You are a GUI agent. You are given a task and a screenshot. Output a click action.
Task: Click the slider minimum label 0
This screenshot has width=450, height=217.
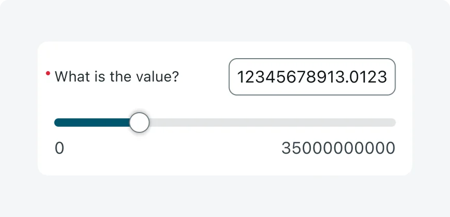point(59,148)
